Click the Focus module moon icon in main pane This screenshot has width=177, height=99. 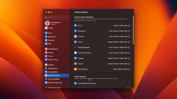coord(76,42)
